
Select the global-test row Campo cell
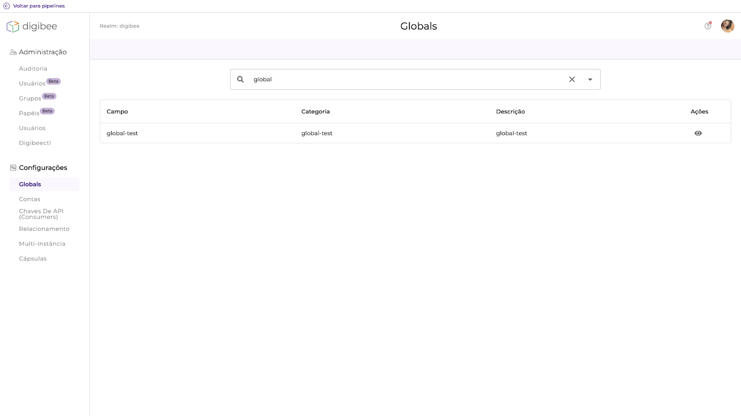tap(122, 133)
